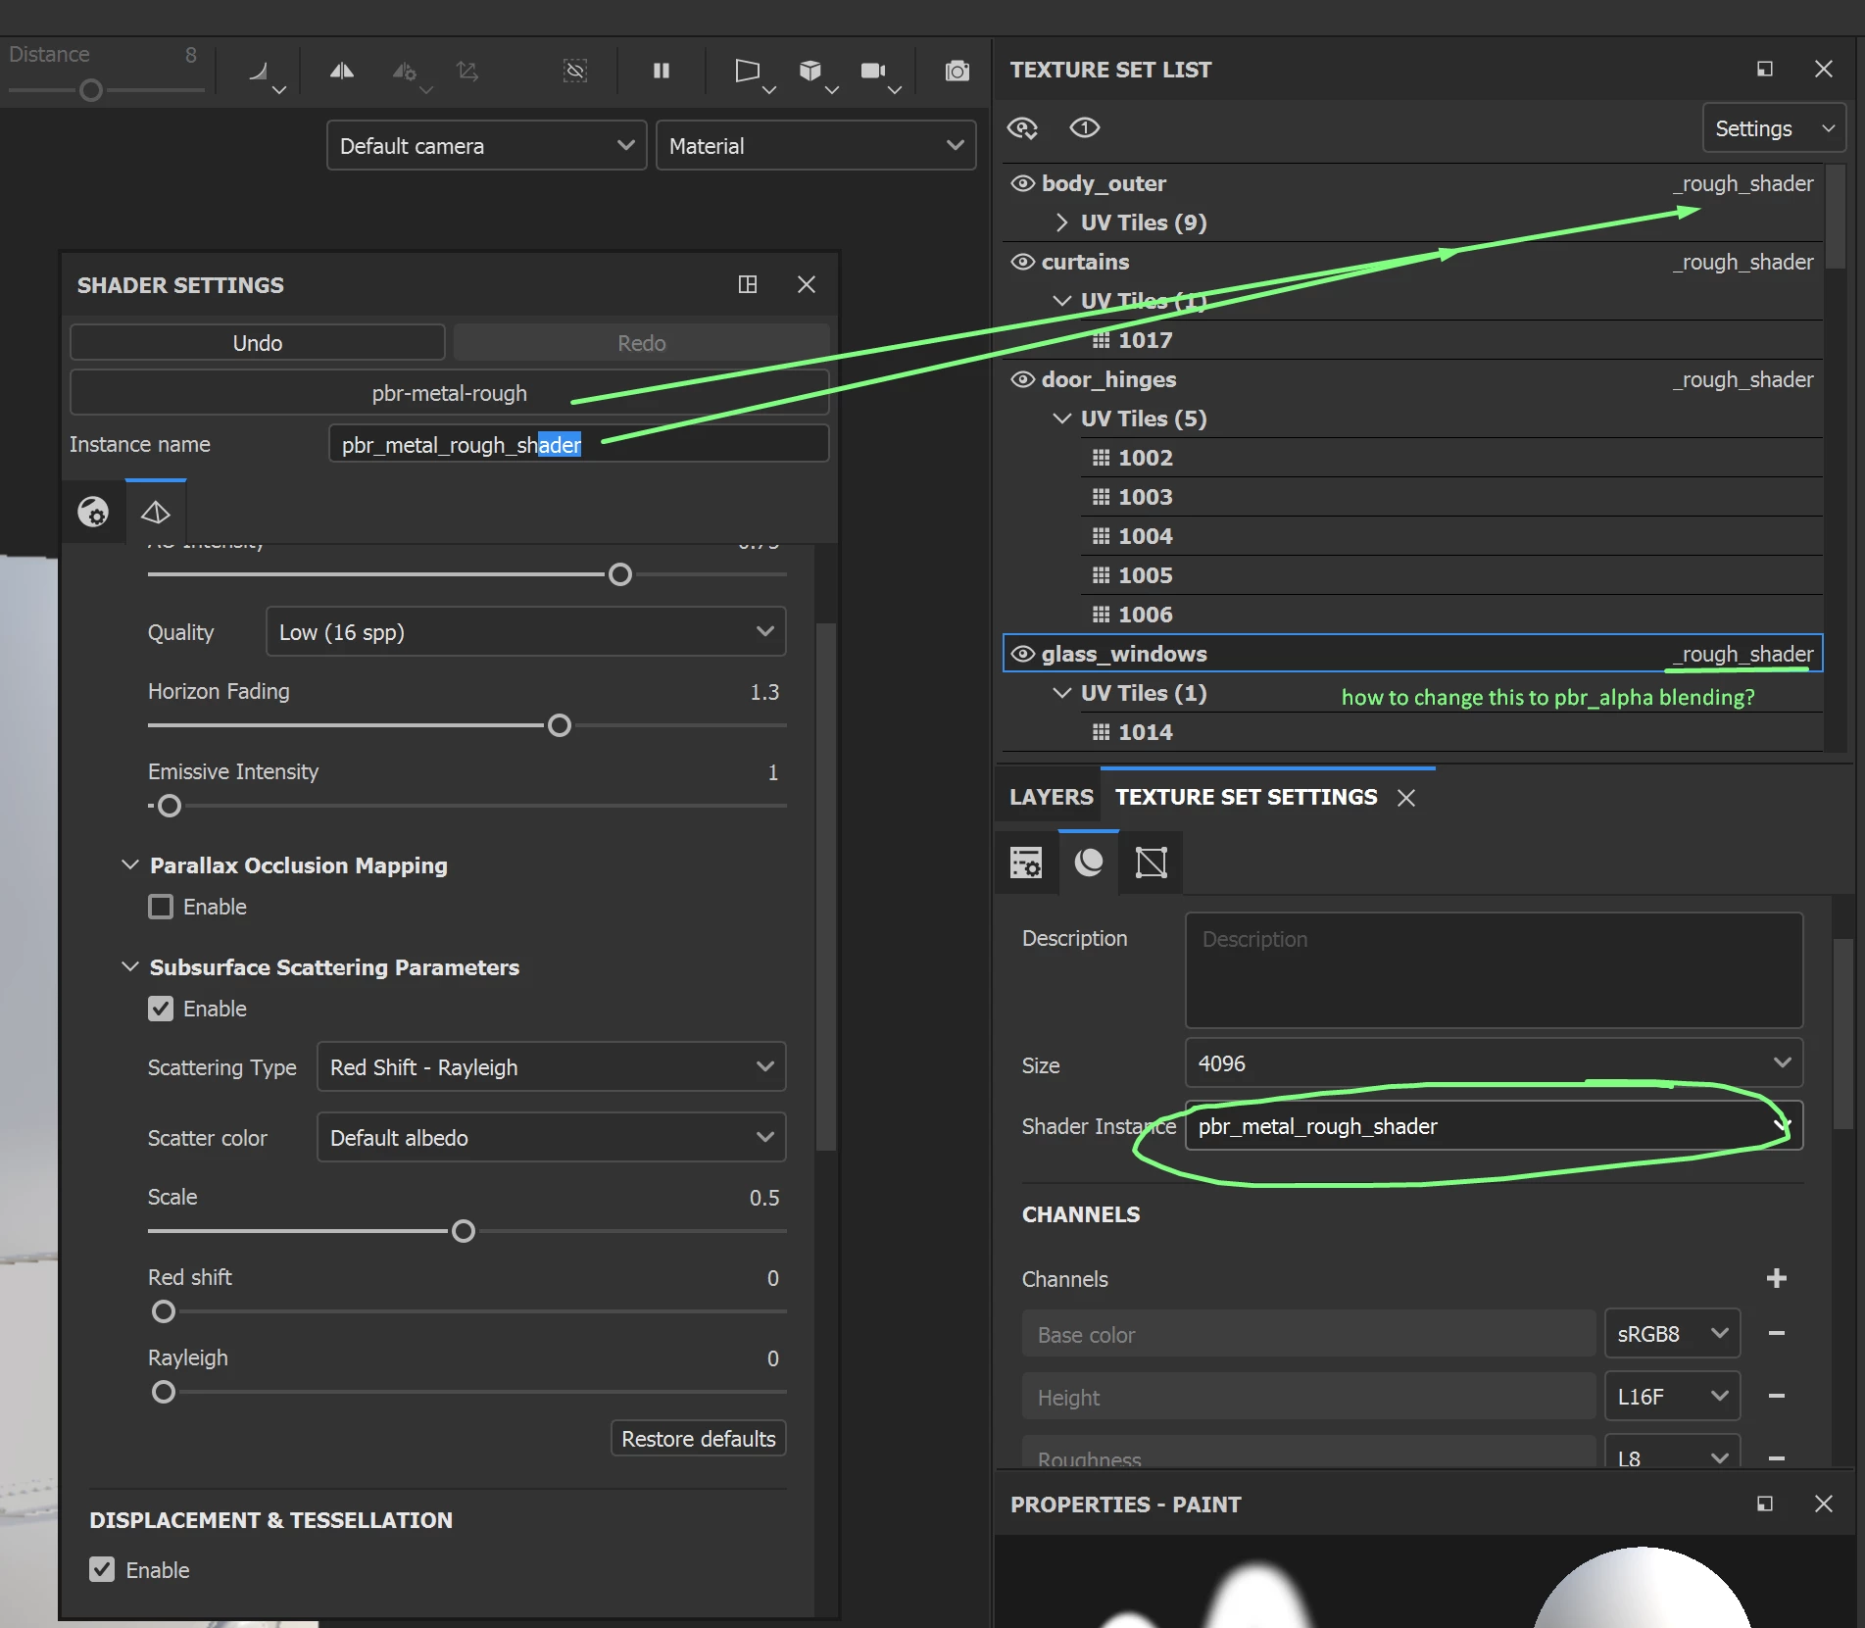Open texture set general settings icon
Screen dimensions: 1865x1628
(x=1026, y=863)
